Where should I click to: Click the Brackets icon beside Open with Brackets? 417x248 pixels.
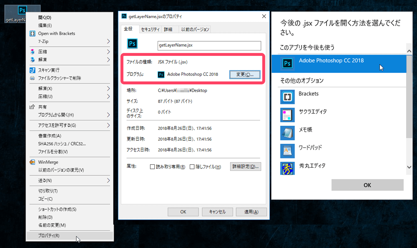[x=32, y=33]
